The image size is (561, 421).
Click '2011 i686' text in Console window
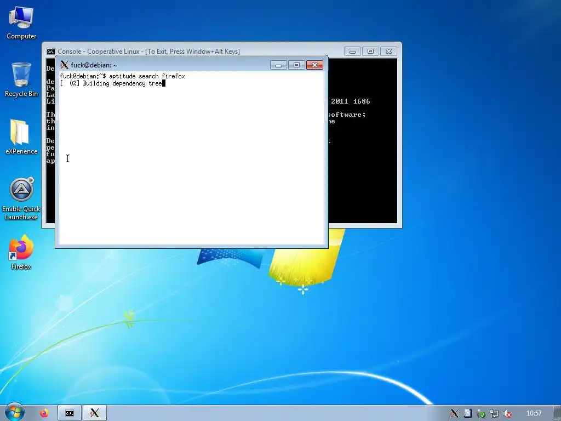pos(350,101)
